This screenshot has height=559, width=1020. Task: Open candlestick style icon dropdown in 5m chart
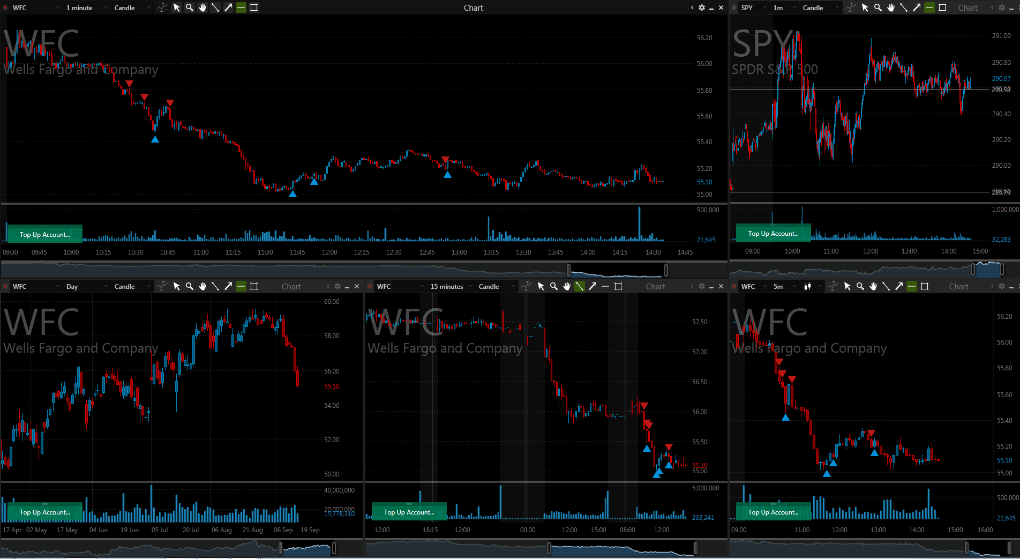812,286
